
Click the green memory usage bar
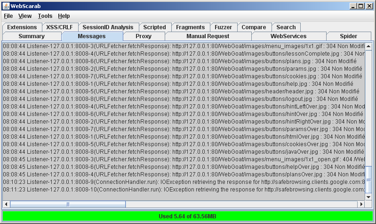(x=188, y=216)
